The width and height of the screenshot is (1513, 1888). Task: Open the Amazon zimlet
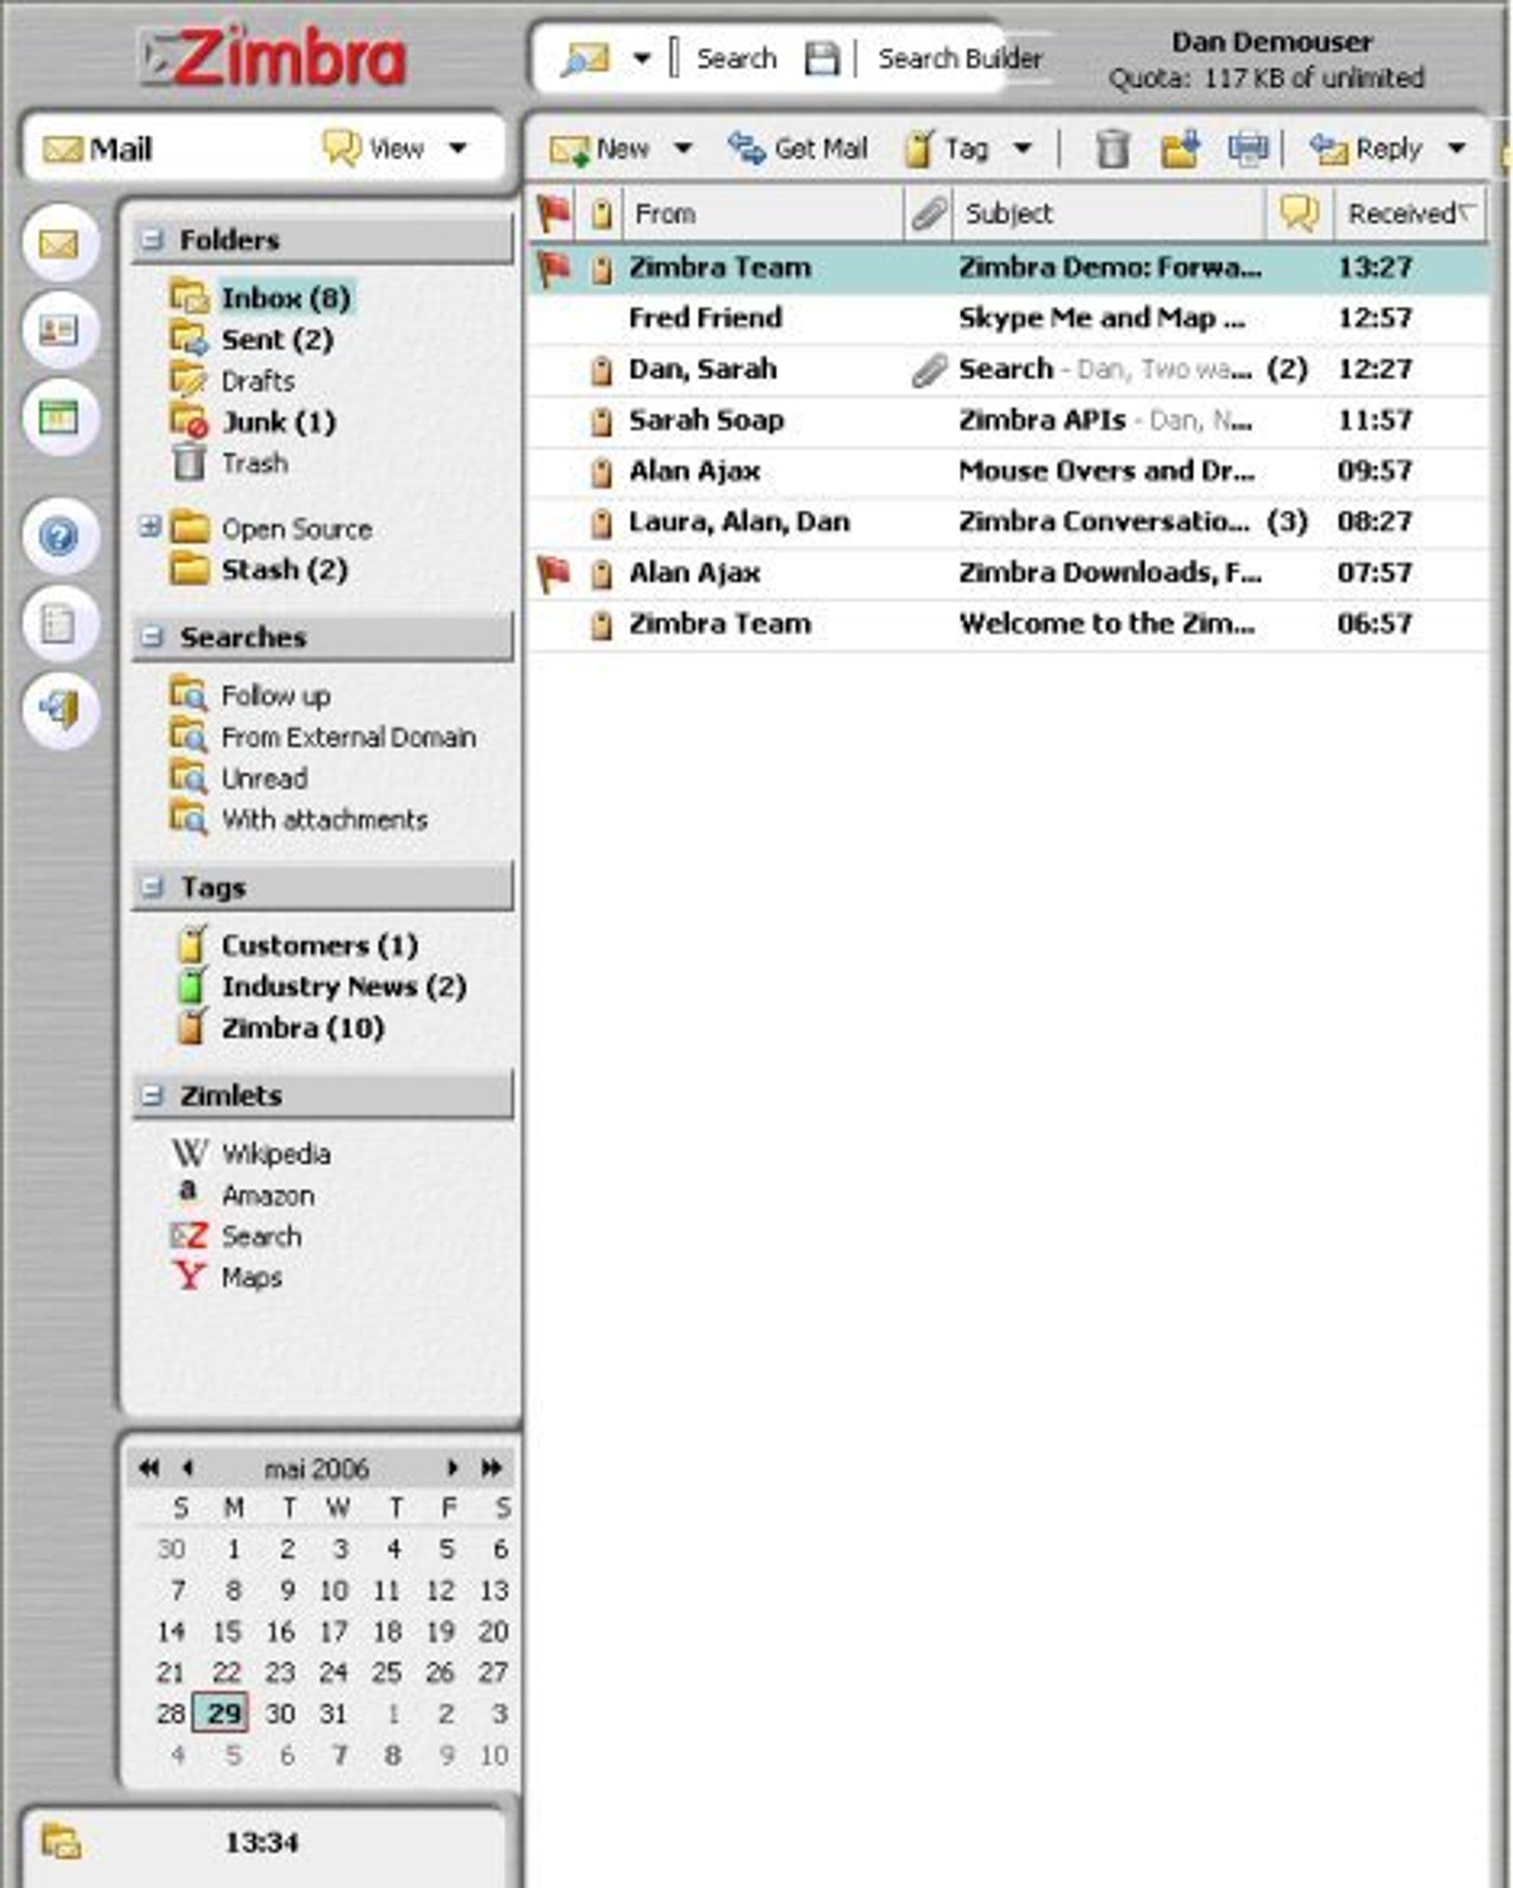(243, 1194)
